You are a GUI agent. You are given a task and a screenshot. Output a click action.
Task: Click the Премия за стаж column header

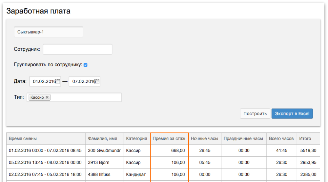click(x=169, y=138)
